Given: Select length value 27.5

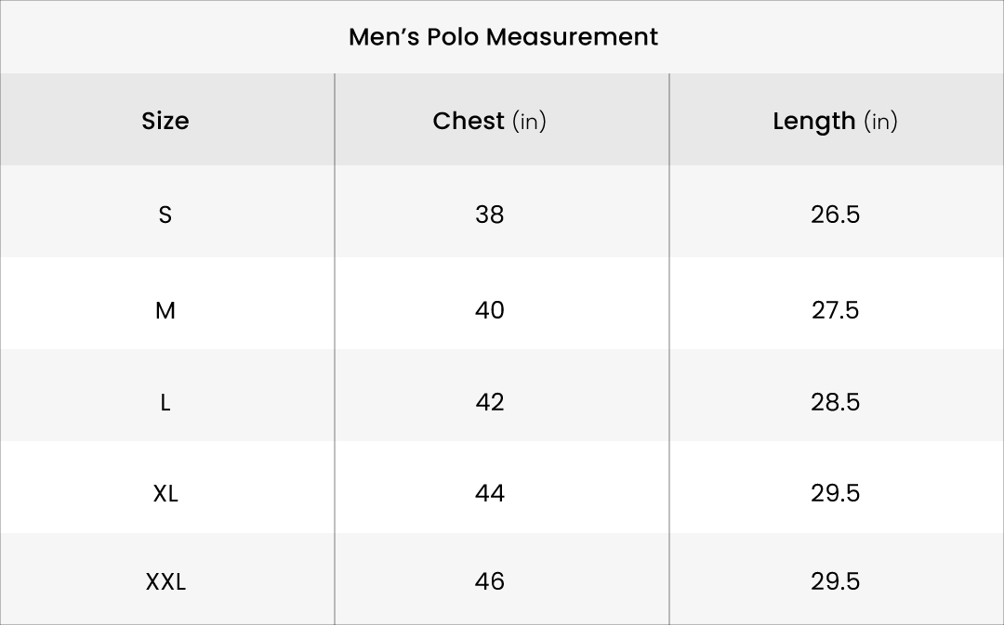Looking at the screenshot, I should [x=835, y=310].
